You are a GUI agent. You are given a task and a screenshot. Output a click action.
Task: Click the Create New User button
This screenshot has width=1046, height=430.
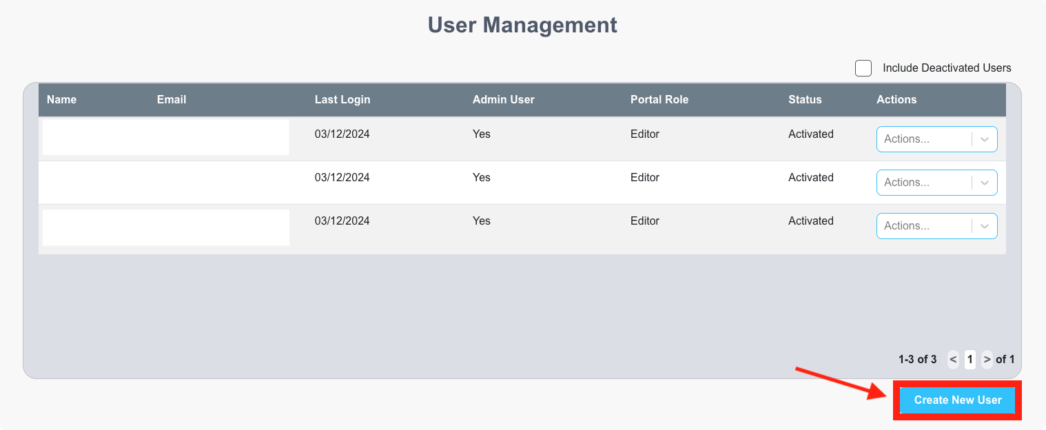click(957, 400)
